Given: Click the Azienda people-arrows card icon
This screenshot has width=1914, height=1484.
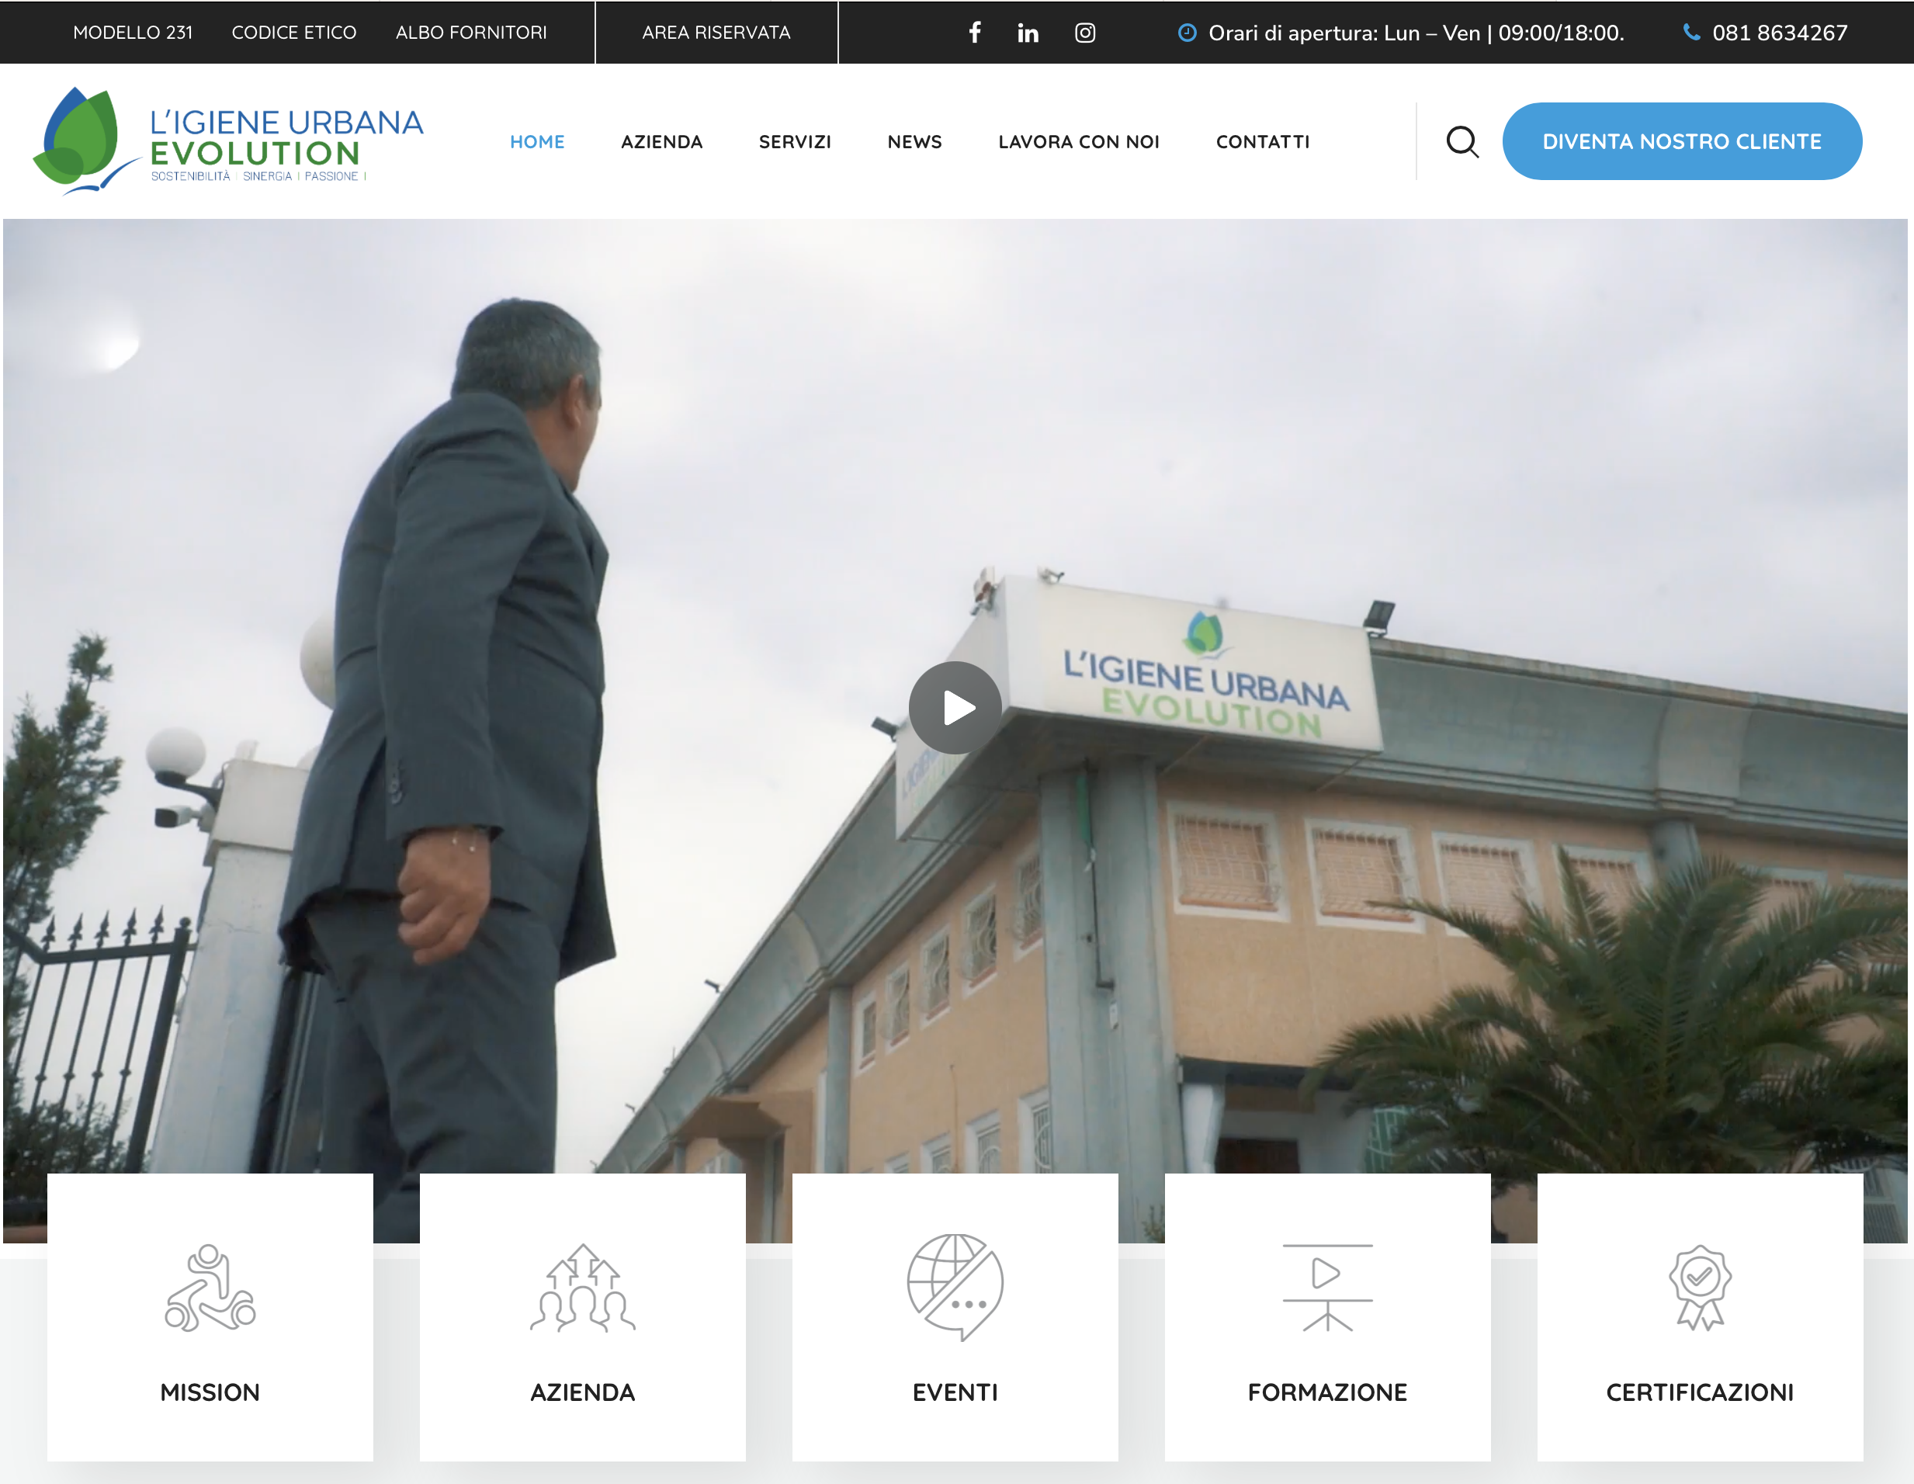Looking at the screenshot, I should point(583,1288).
